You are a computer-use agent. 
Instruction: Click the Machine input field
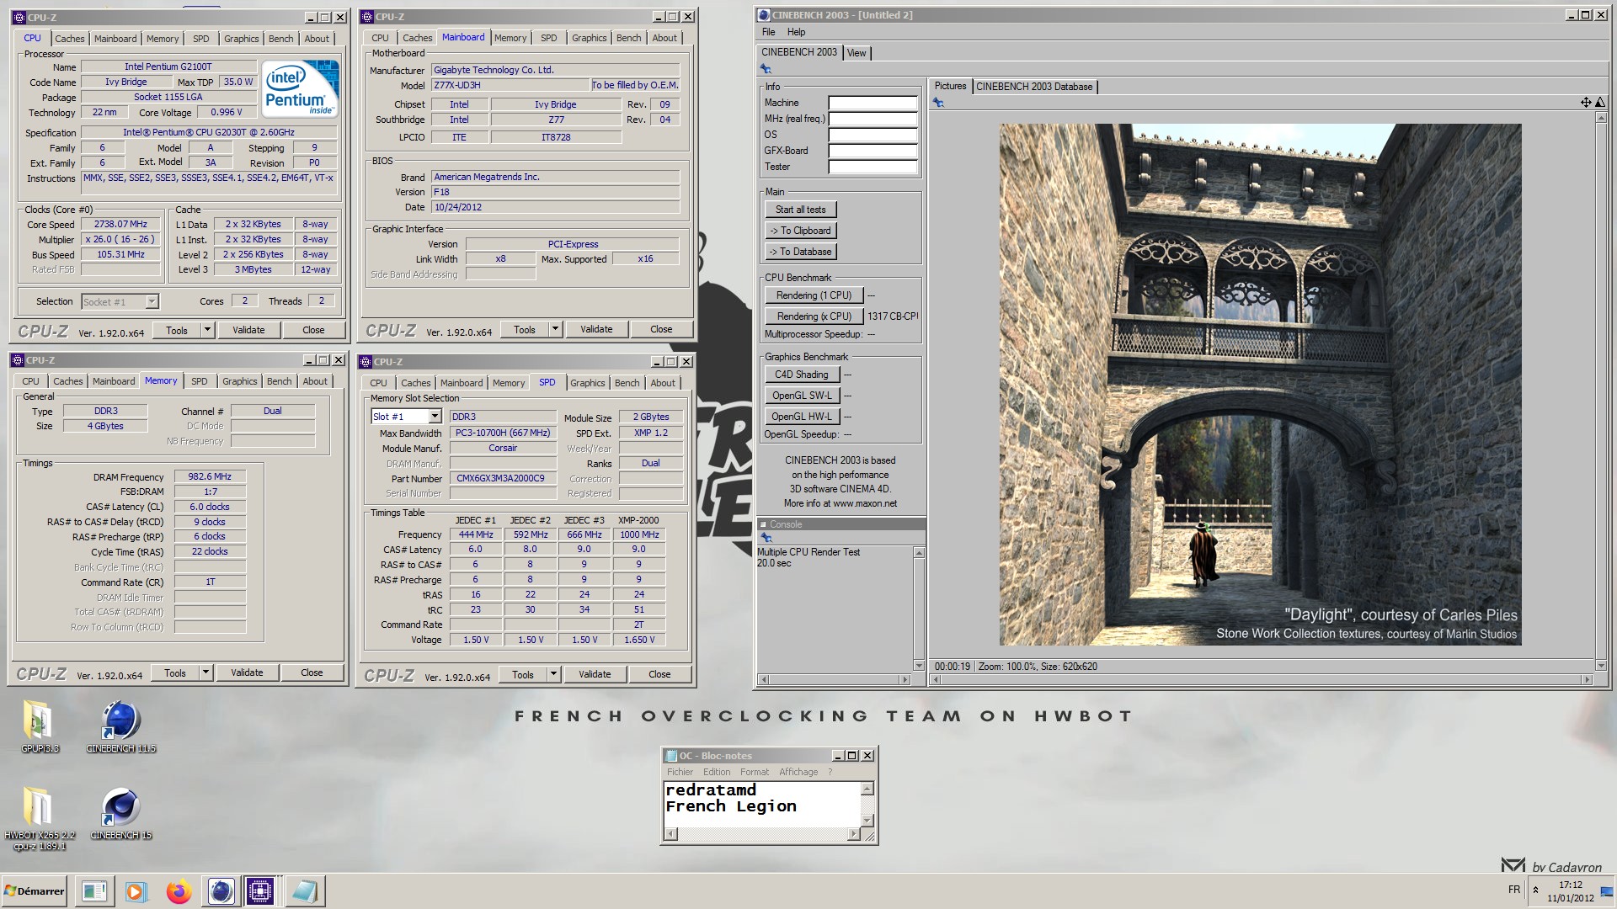pos(873,103)
